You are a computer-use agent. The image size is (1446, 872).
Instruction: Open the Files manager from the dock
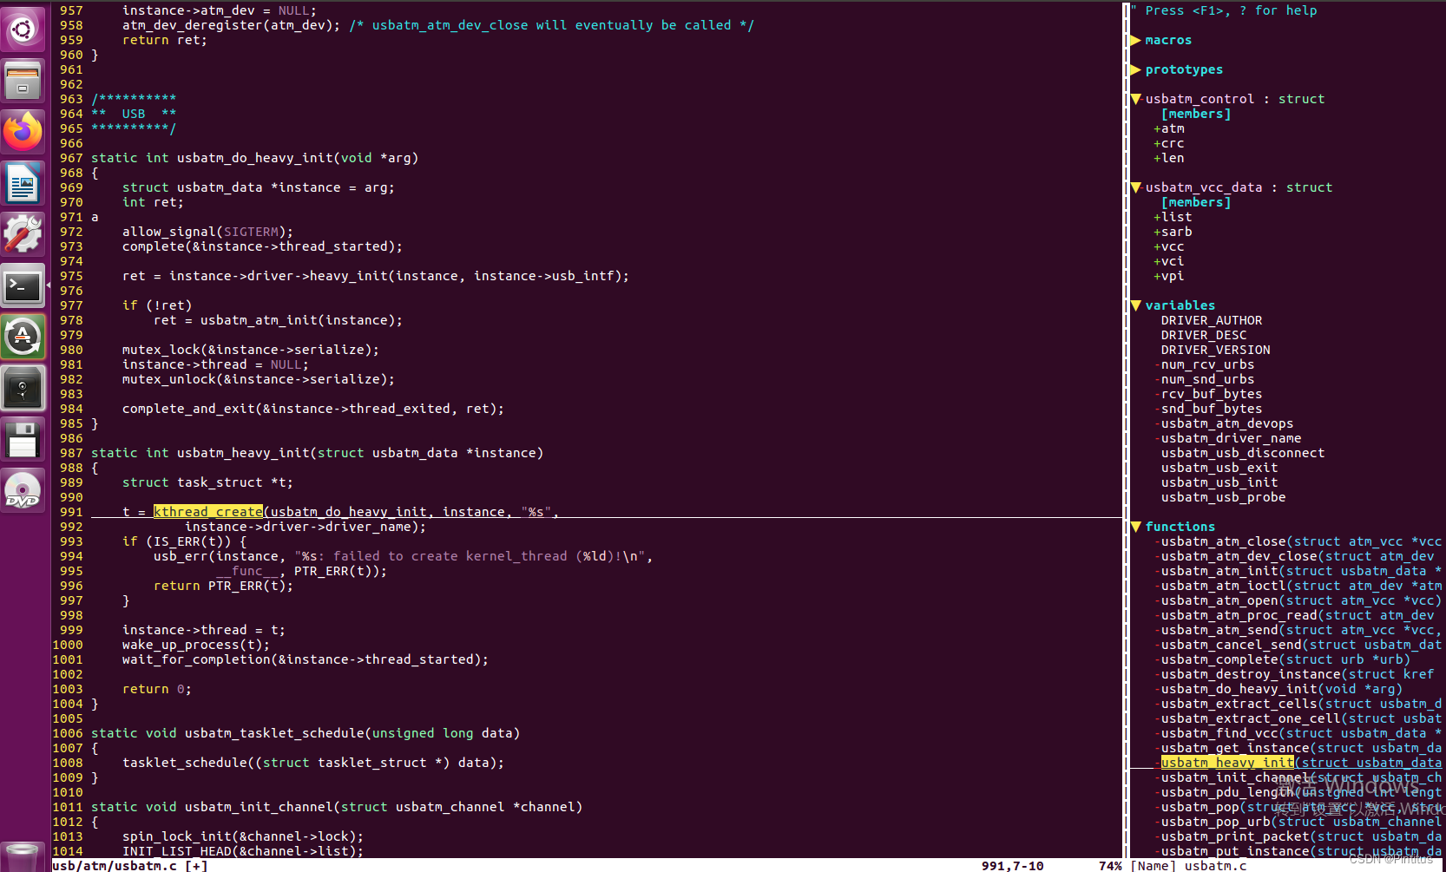[x=23, y=81]
